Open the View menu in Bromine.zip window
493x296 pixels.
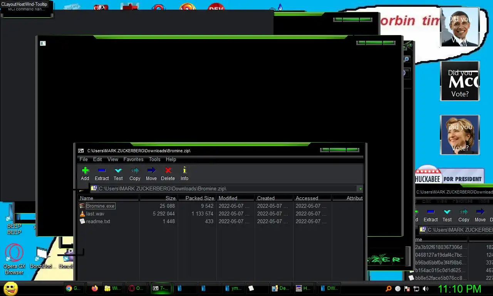113,159
